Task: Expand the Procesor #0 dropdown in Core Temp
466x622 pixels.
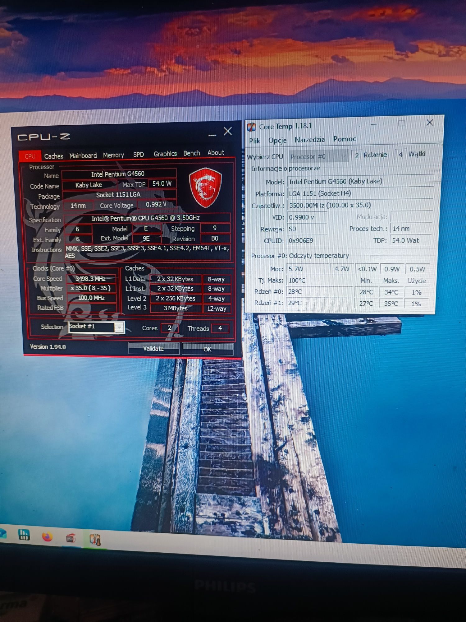Action: (344, 156)
